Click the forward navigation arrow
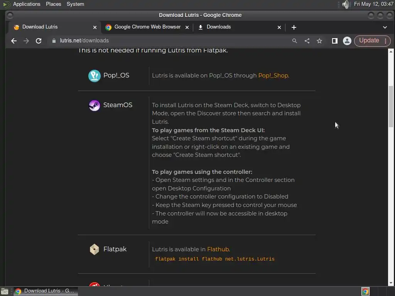Viewport: 395px width, 296px height. (x=26, y=41)
